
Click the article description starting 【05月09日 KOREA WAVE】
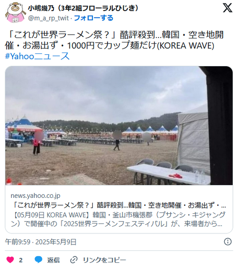[118, 219]
